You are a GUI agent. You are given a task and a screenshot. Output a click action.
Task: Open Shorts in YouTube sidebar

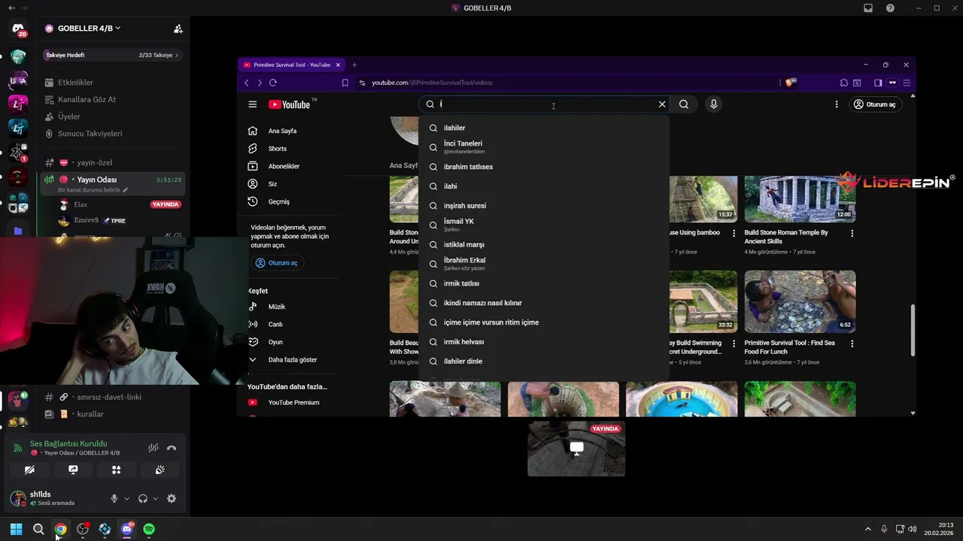(278, 149)
